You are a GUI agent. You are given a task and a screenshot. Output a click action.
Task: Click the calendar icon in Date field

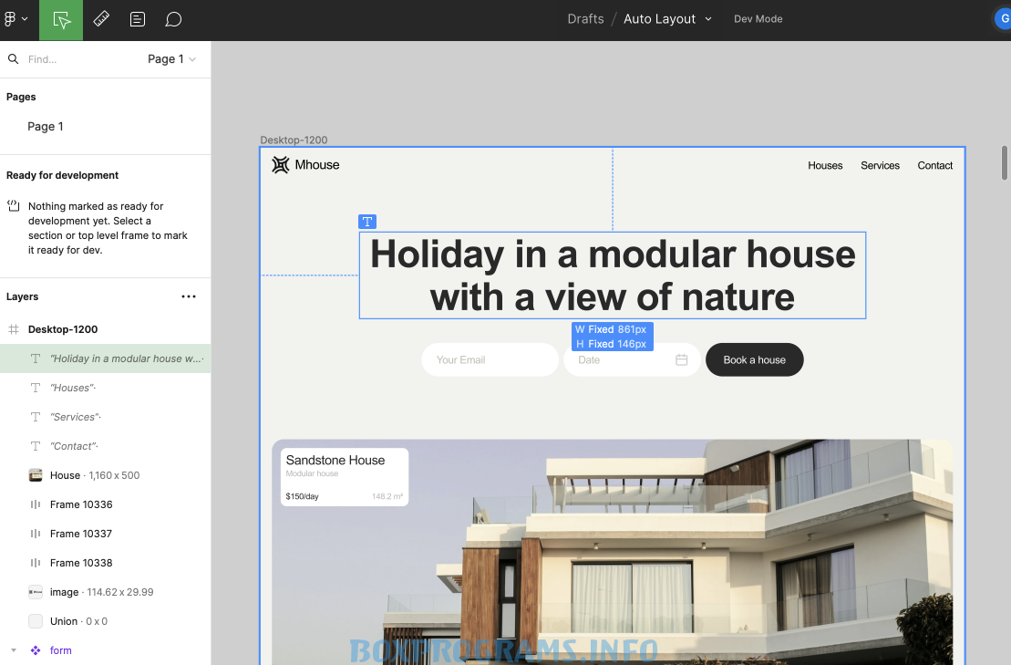point(682,360)
